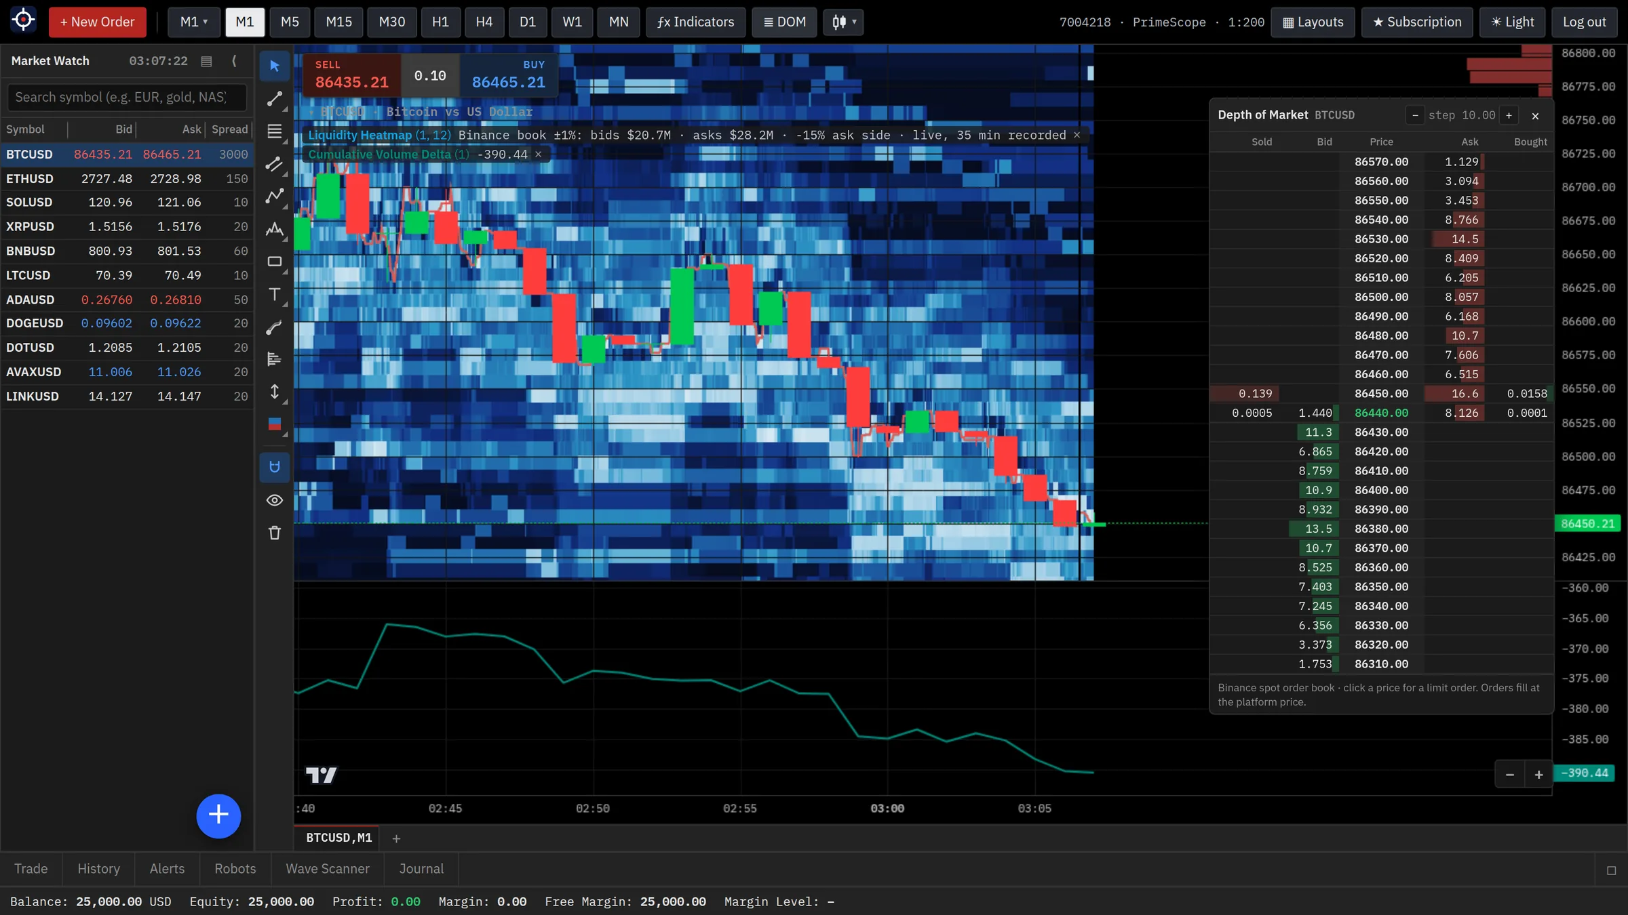Open the Robots tab
The image size is (1628, 915).
coord(235,869)
